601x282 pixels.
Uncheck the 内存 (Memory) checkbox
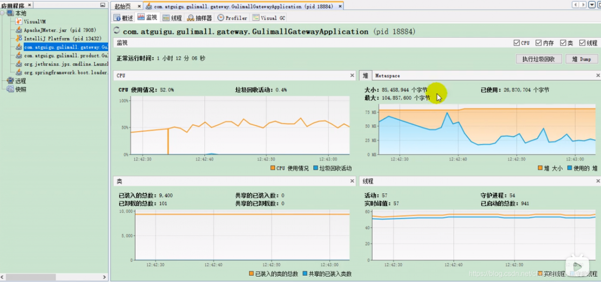pyautogui.click(x=539, y=43)
